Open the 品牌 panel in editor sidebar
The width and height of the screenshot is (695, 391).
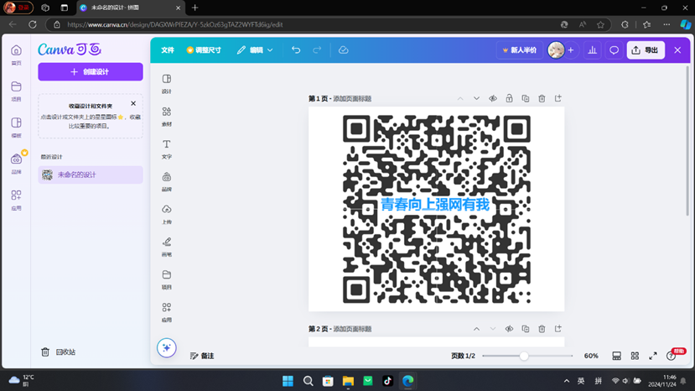coord(167,181)
